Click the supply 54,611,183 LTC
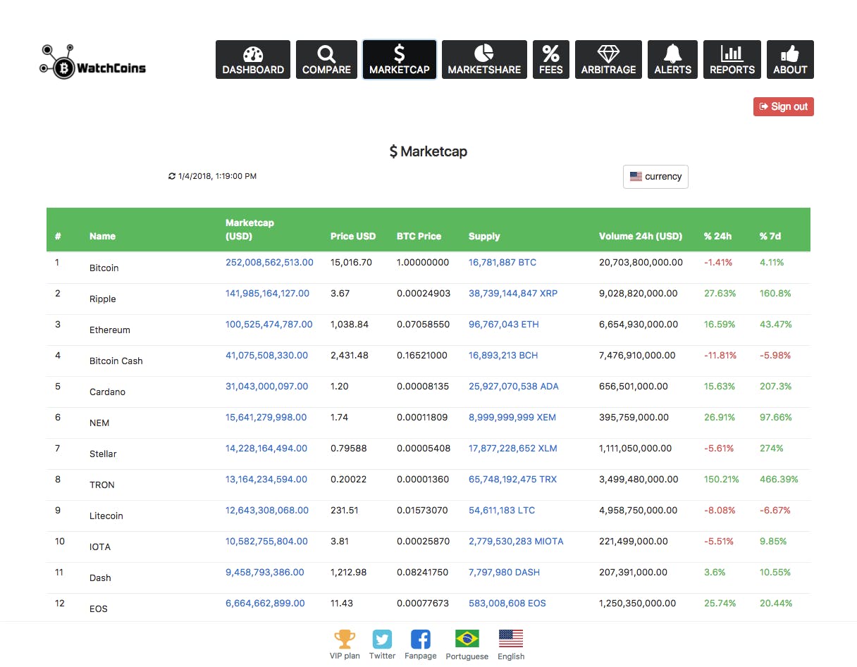 click(x=502, y=510)
